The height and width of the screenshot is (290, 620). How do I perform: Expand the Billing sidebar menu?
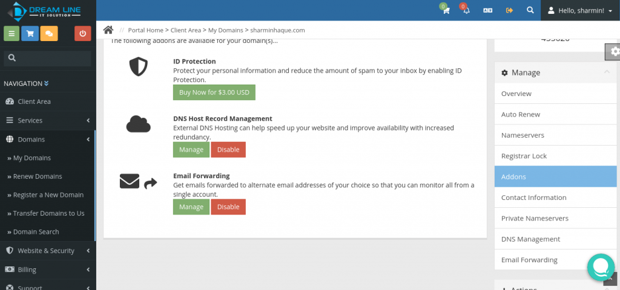[48, 269]
